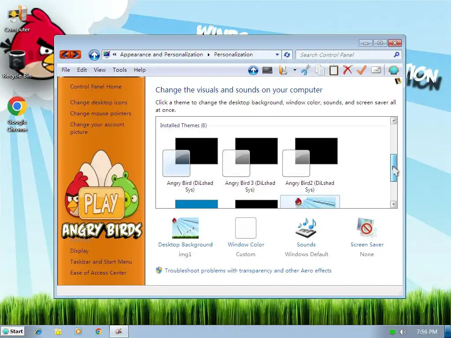
Task: Open the folders toolbar dropdown arrow
Action: (295, 70)
